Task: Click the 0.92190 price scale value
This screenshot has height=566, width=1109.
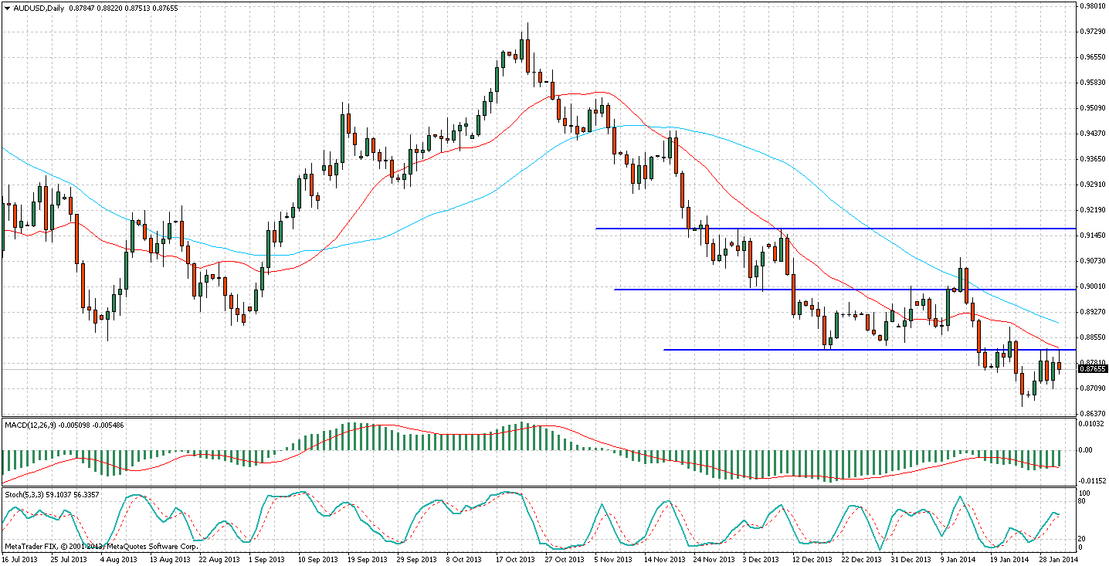Action: (1092, 210)
